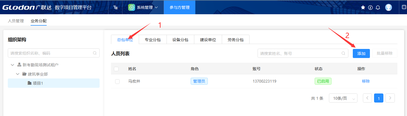Viewport: 407px width, 116px height.
Task: Click the name 马宏井
Action: click(x=134, y=81)
